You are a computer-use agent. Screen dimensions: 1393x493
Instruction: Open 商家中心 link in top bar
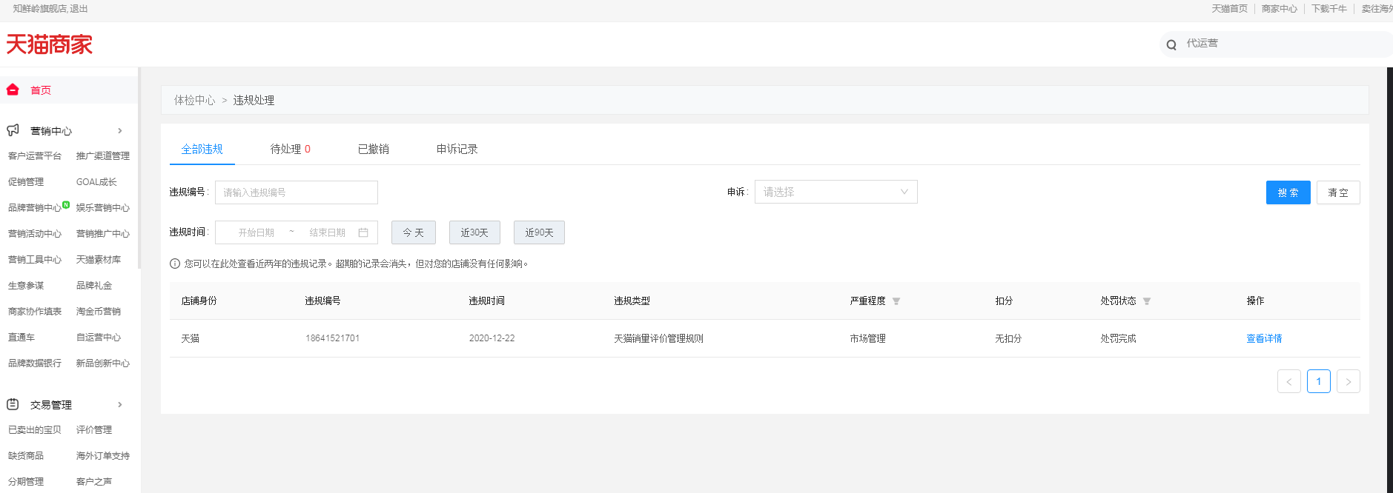tap(1280, 9)
